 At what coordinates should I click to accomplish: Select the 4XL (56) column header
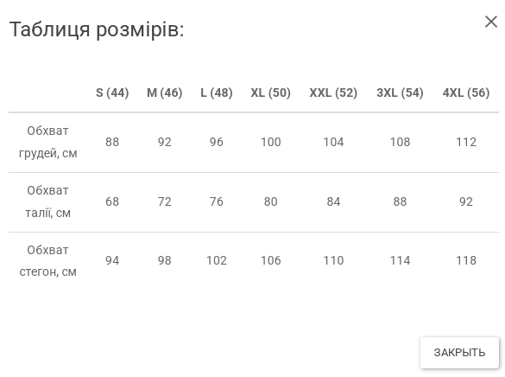[466, 93]
